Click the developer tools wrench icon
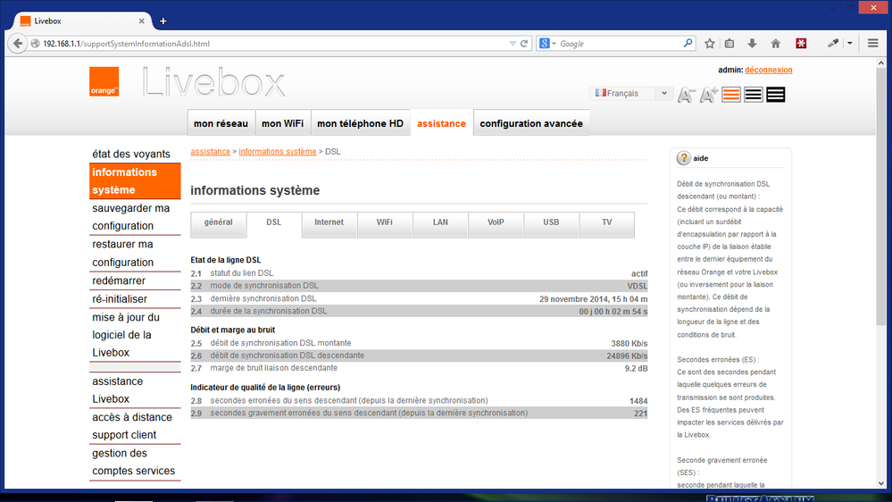 tap(833, 43)
